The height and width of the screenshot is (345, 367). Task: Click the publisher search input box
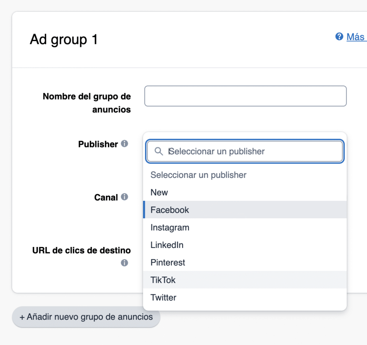click(251, 151)
